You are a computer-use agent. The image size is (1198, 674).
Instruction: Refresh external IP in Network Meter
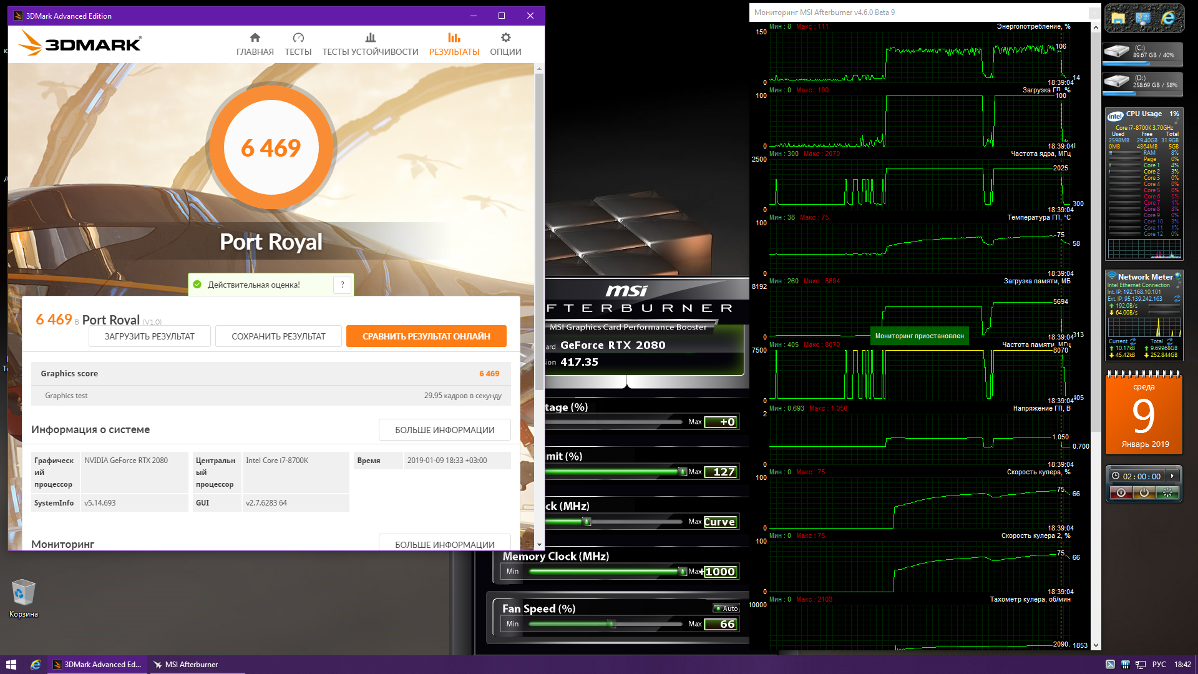point(1177,299)
